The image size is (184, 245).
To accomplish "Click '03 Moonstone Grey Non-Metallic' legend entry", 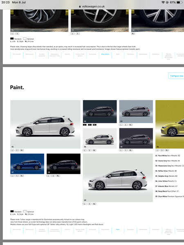I will (169, 166).
